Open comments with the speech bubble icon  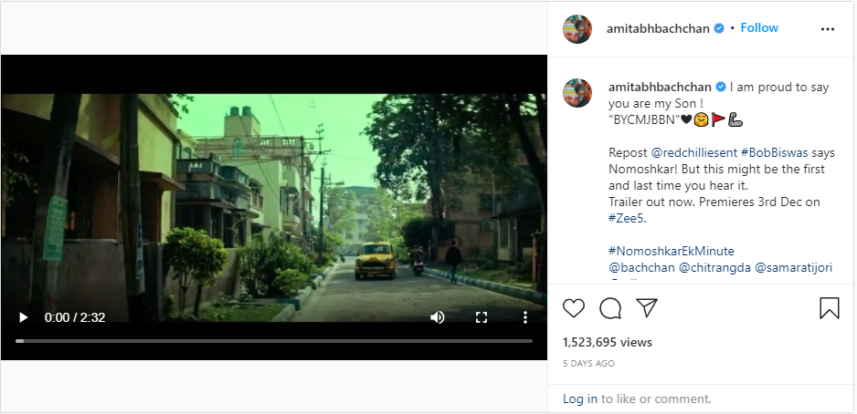[x=610, y=309]
